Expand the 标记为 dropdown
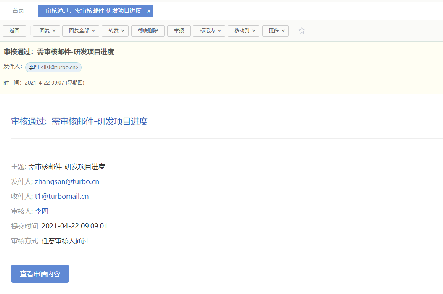 pyautogui.click(x=209, y=31)
